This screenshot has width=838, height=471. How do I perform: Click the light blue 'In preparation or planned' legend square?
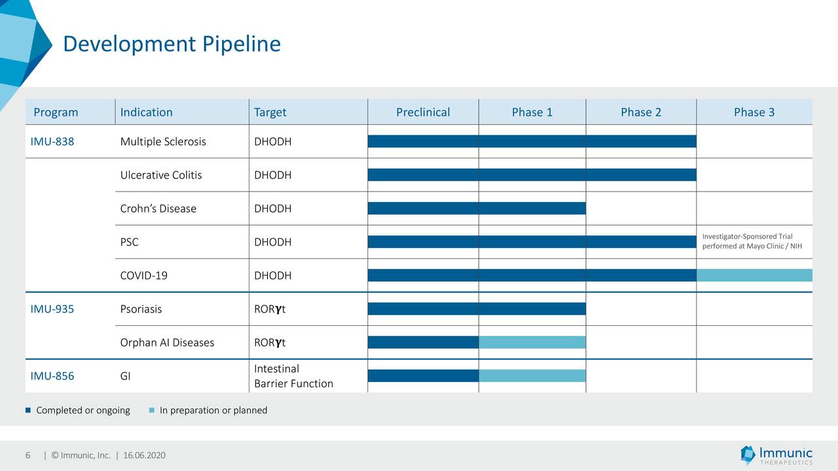[151, 411]
